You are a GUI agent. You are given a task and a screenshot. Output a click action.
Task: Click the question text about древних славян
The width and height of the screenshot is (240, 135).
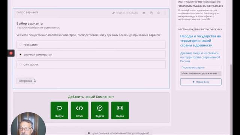(x=88, y=35)
